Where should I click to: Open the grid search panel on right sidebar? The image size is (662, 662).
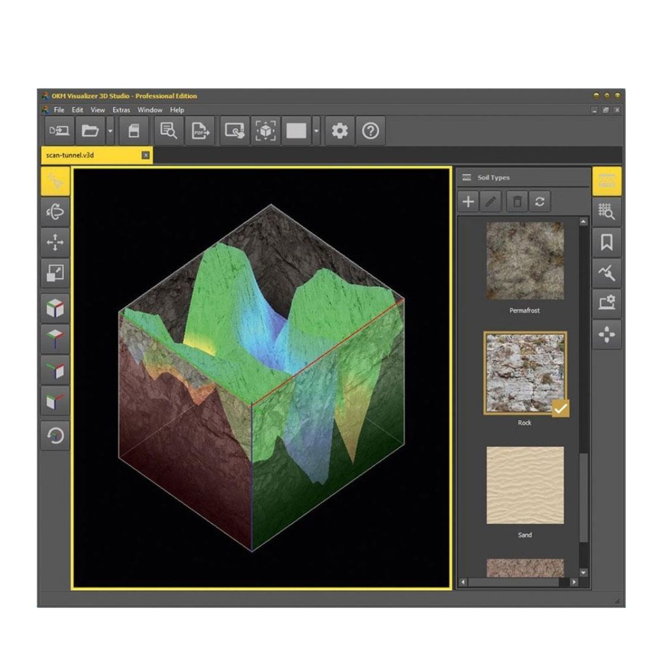coord(606,211)
